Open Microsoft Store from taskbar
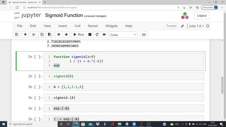The height and width of the screenshot is (127, 226). click(x=83, y=124)
